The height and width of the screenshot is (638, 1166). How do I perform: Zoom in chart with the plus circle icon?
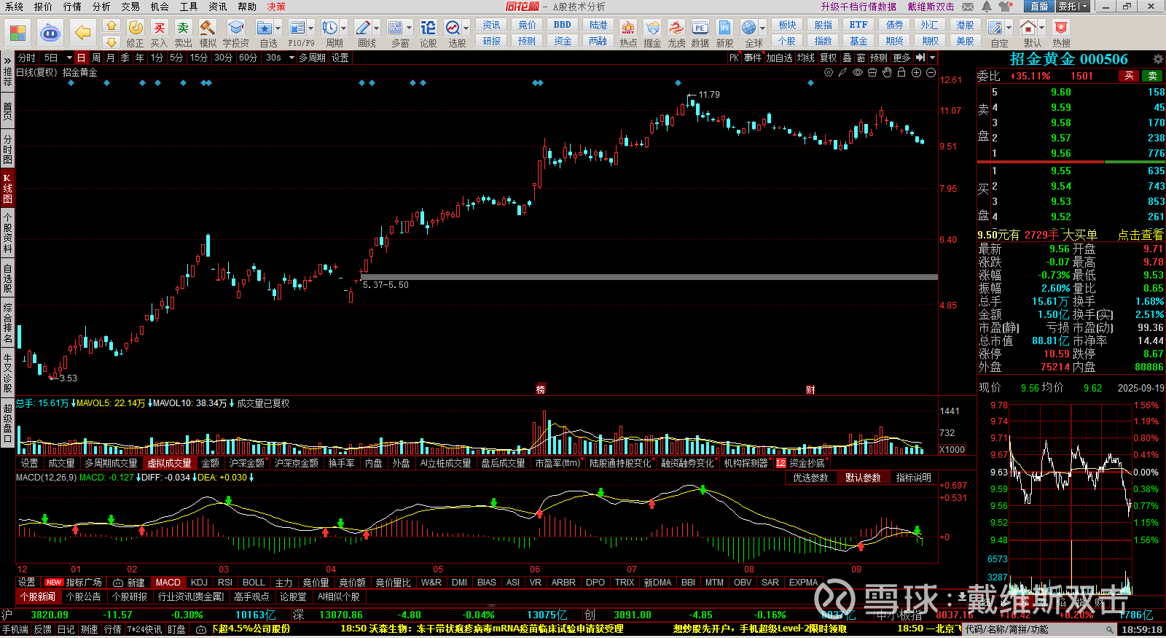click(x=916, y=72)
